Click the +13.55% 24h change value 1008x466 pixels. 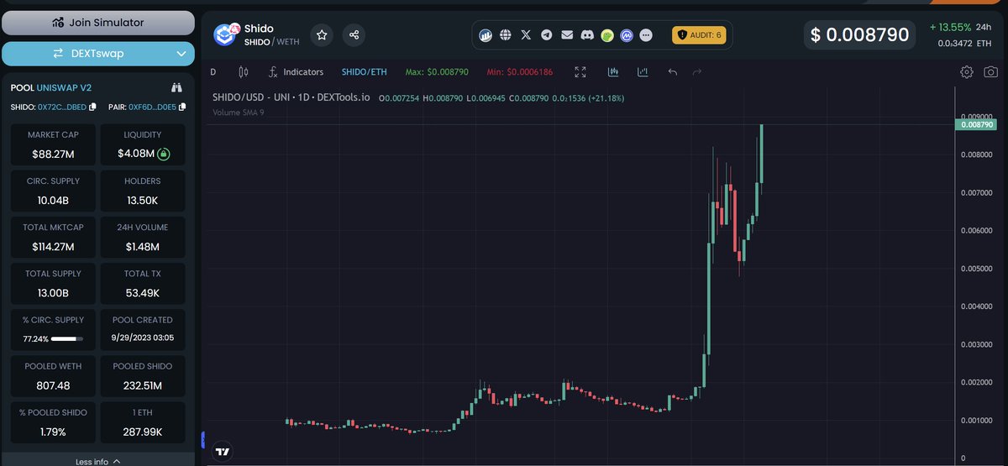(x=950, y=27)
